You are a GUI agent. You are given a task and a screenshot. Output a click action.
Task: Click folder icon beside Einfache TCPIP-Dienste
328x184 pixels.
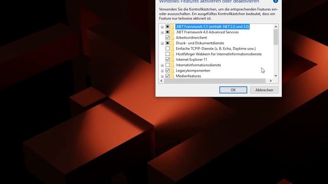[x=172, y=49]
